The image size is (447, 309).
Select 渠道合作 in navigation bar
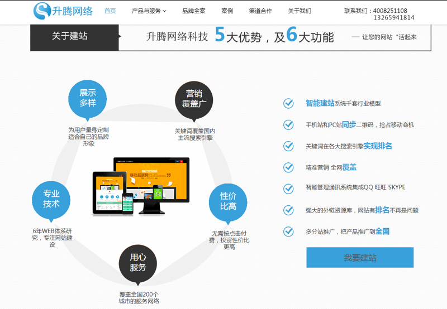pyautogui.click(x=260, y=11)
